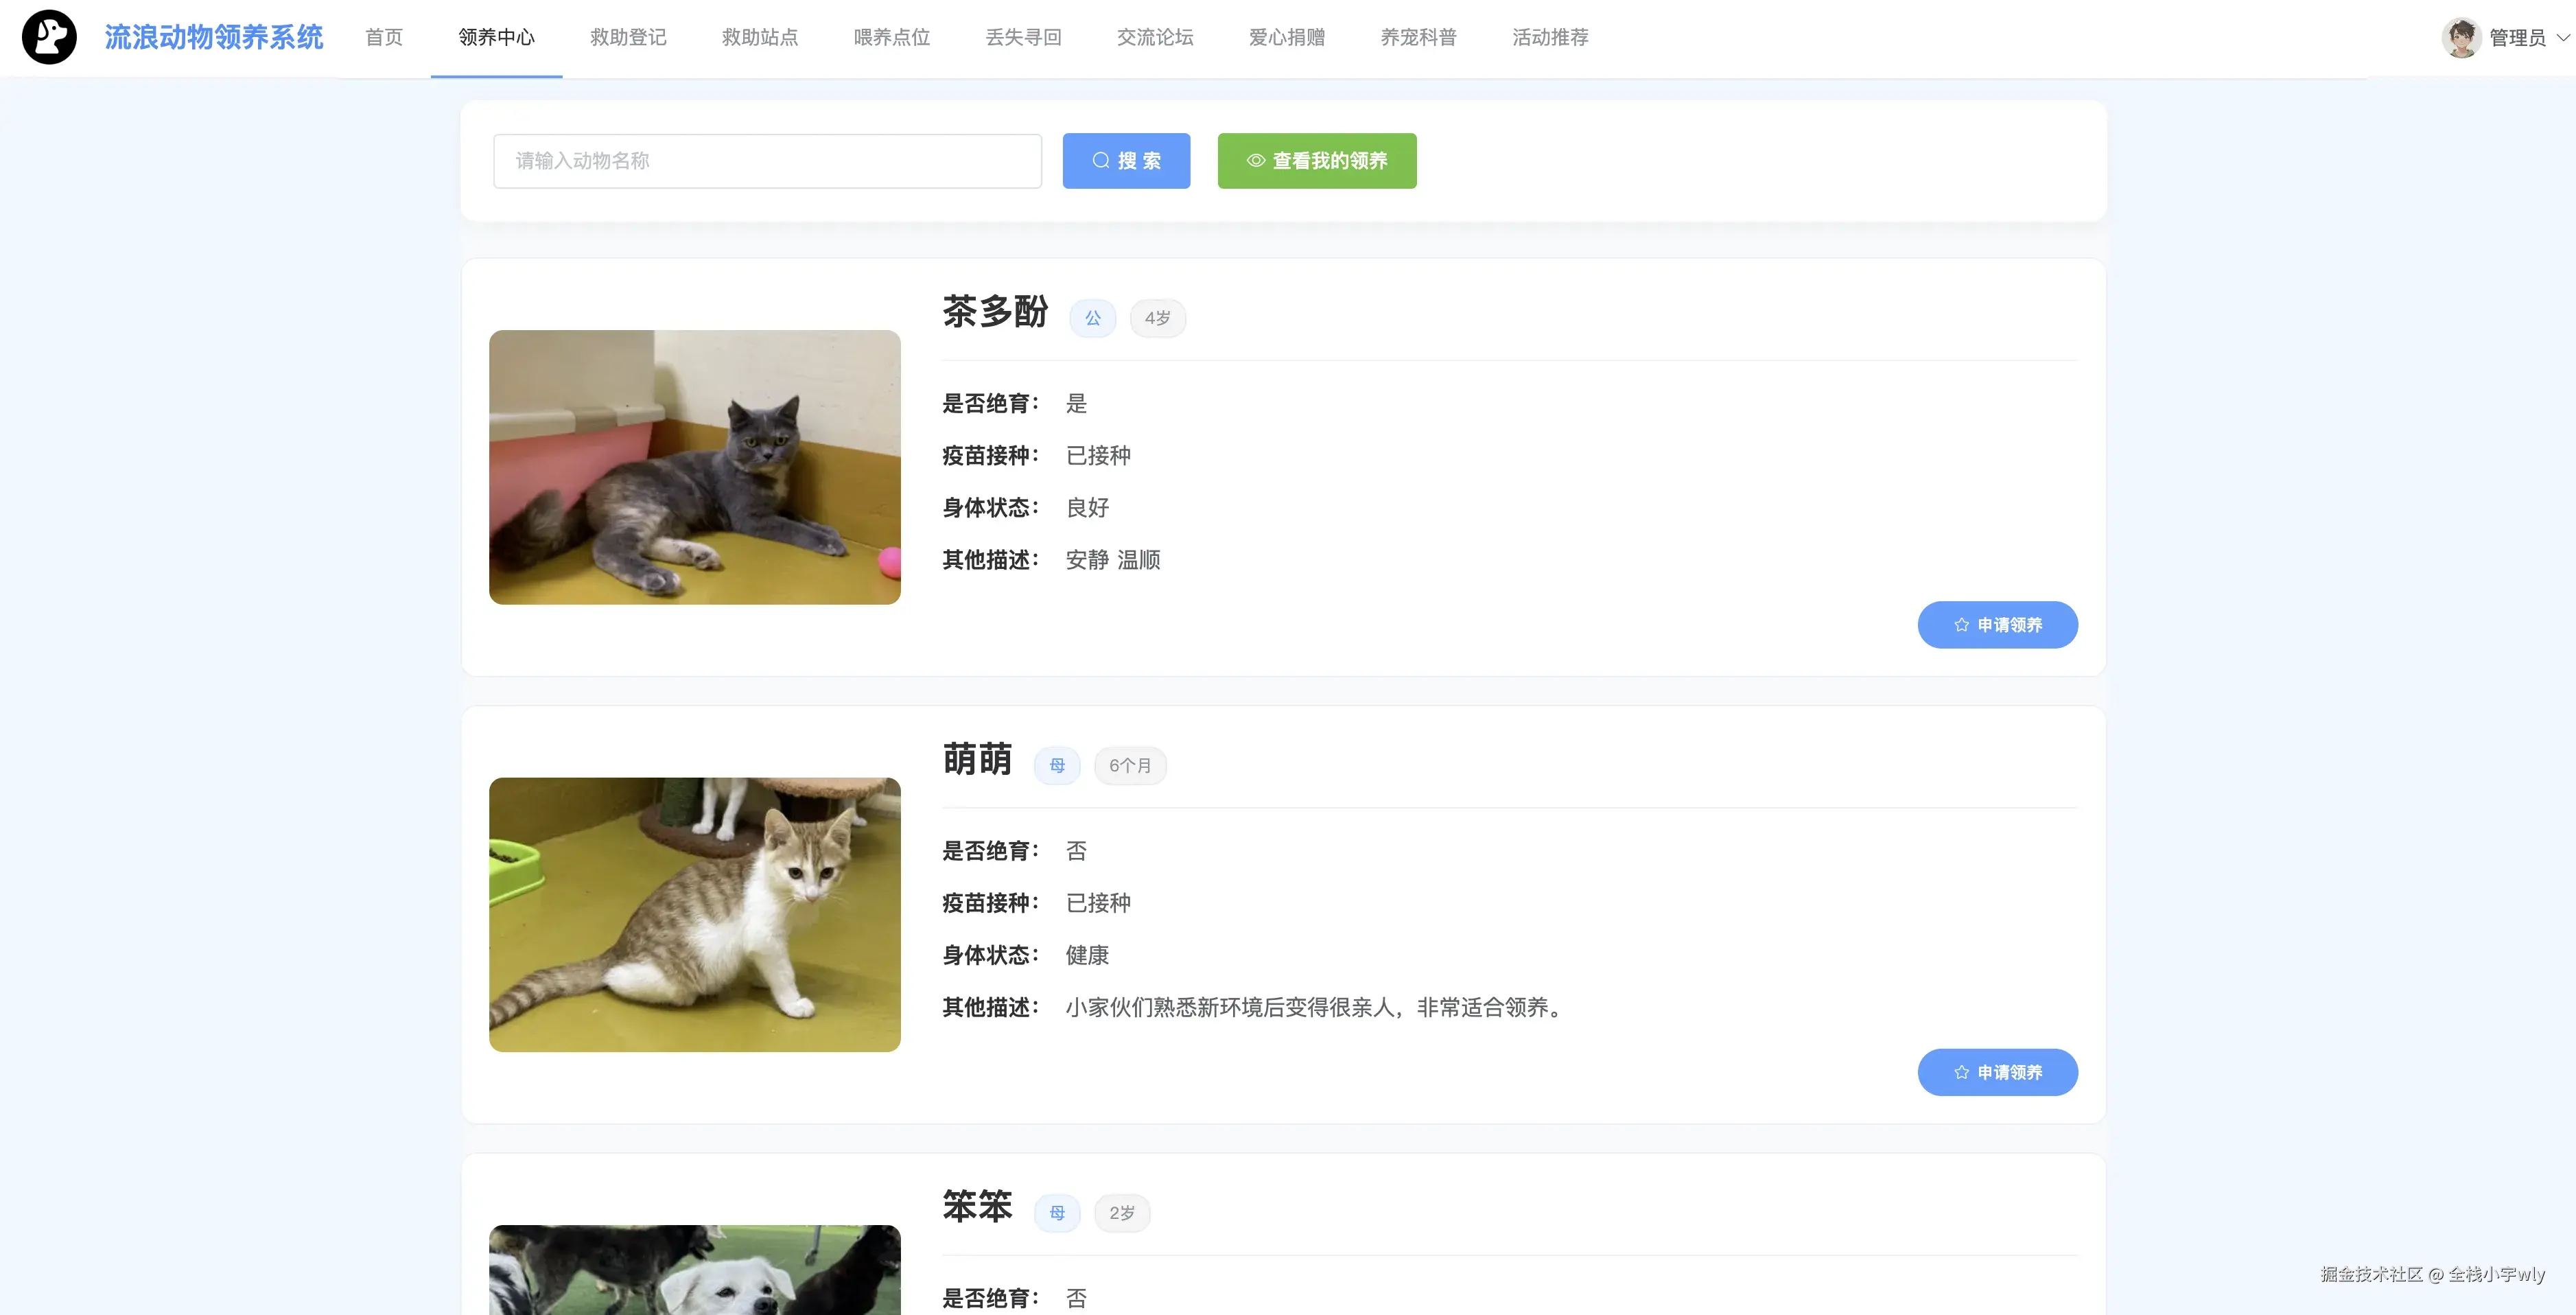Viewport: 2576px width, 1315px height.
Task: Navigate to 丢失寻回 page
Action: [x=1023, y=38]
